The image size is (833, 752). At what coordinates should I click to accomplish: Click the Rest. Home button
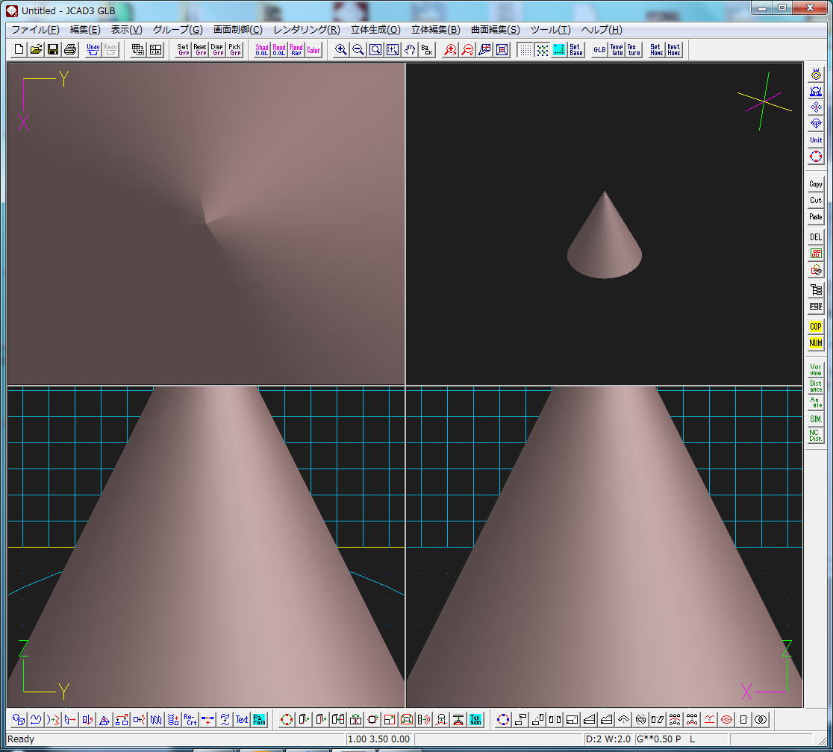[x=673, y=50]
